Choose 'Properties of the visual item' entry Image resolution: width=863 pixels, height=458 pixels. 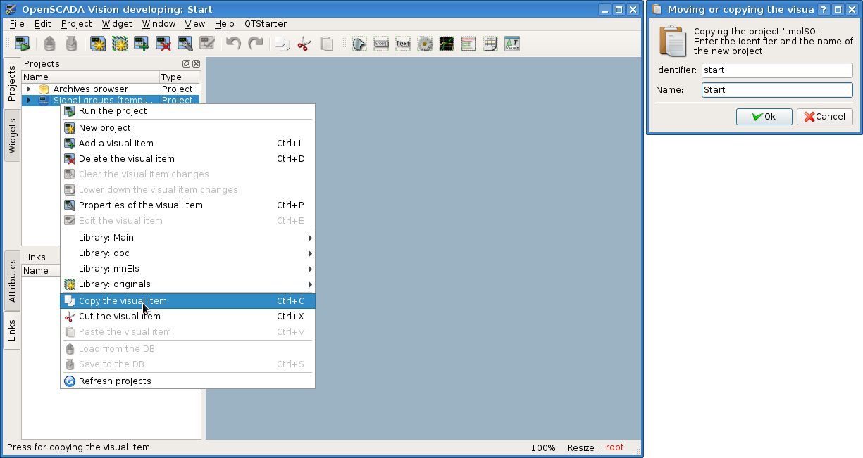(187, 205)
